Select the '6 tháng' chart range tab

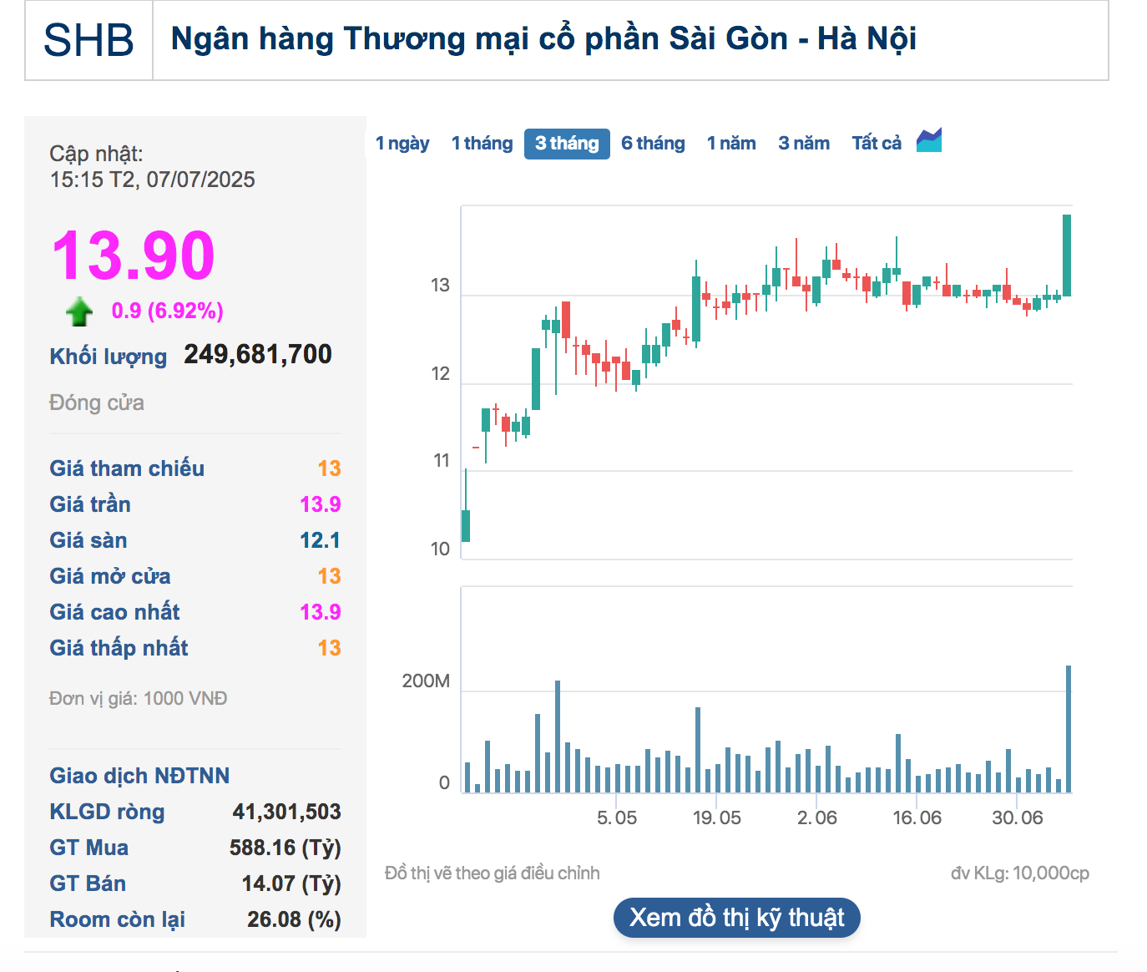653,143
